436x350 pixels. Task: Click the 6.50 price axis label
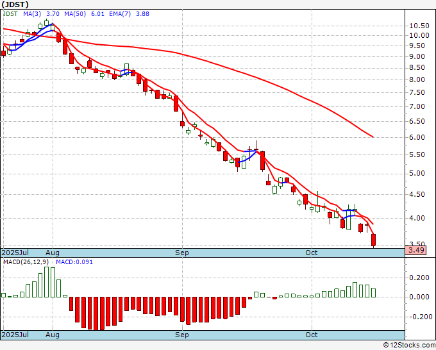(x=417, y=121)
